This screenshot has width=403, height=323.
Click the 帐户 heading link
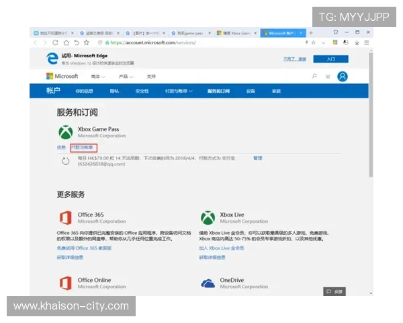53,90
